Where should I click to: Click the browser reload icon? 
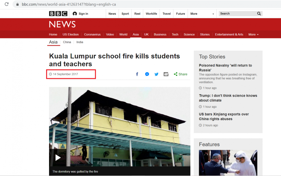(7, 4)
